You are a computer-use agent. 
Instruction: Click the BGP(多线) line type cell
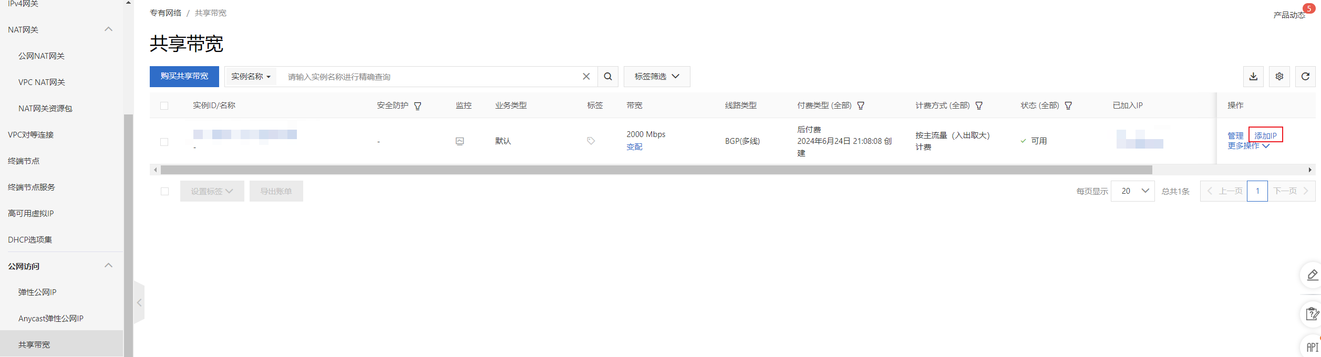coord(742,141)
